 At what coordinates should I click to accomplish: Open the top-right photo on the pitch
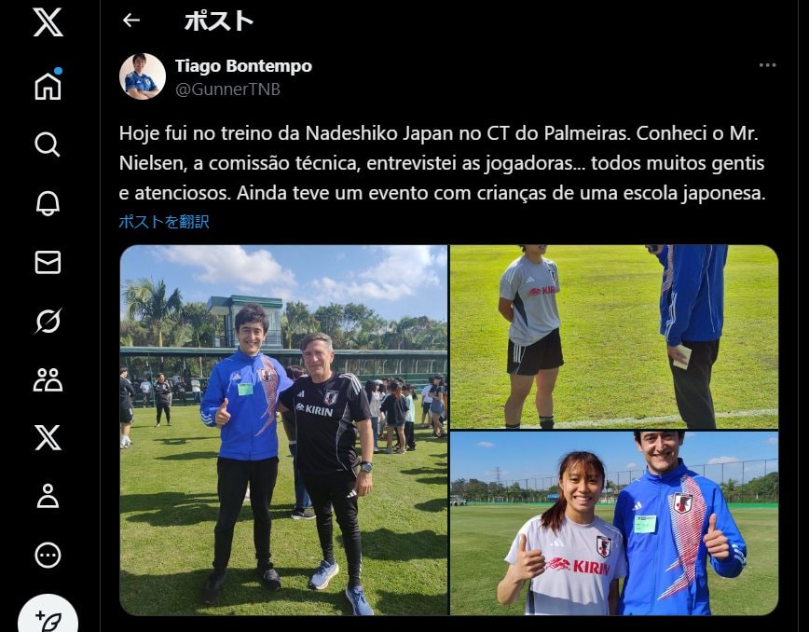click(614, 337)
